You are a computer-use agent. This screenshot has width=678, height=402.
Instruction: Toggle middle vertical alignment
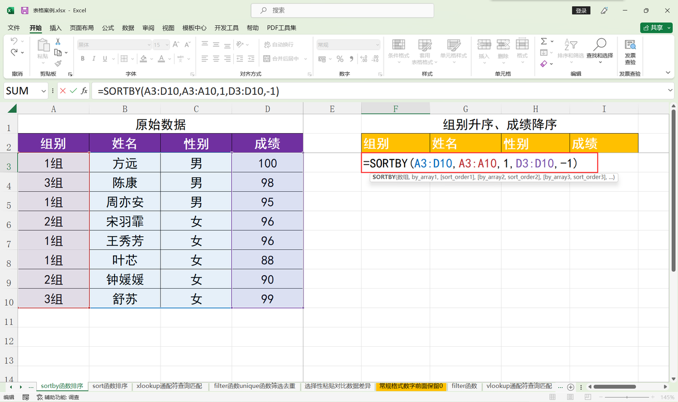[x=216, y=45]
